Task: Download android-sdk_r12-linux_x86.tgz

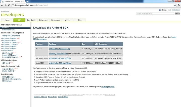Action: (x=60, y=63)
